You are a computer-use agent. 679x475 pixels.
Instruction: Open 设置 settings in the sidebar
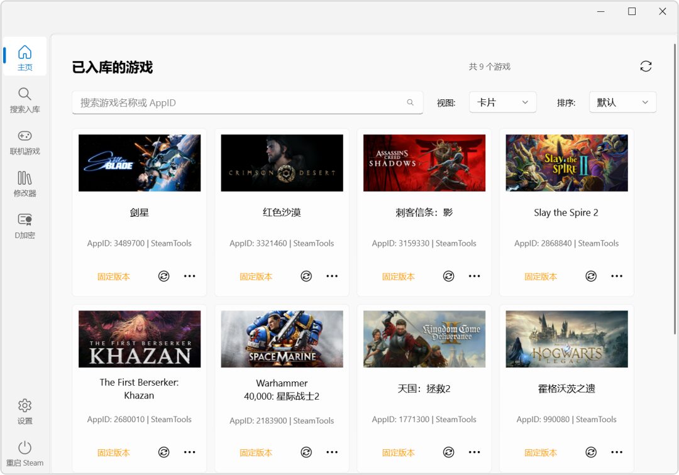coord(25,412)
